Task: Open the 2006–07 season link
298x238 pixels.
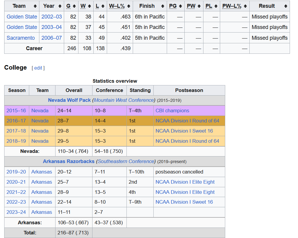Action: coord(52,38)
